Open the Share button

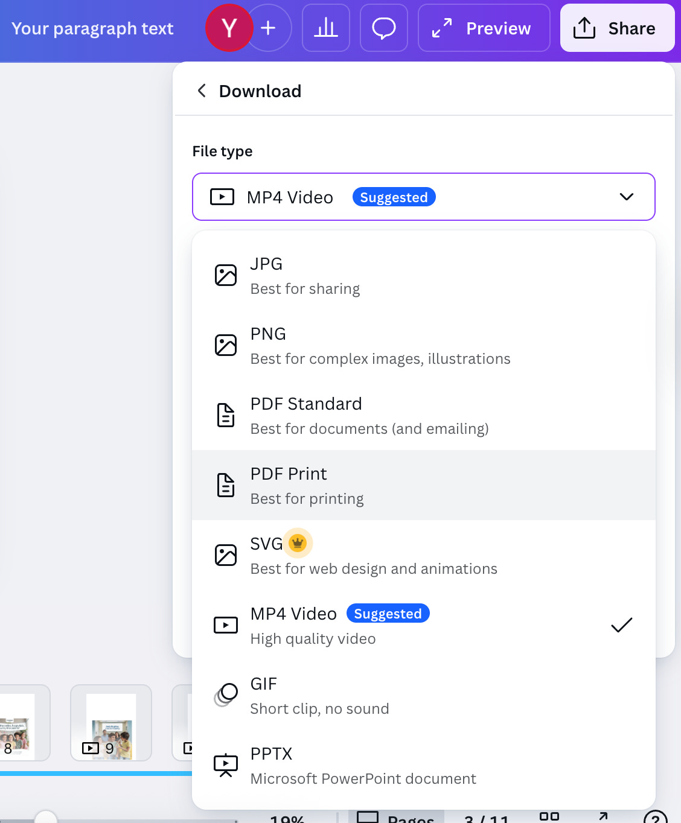[x=618, y=28]
